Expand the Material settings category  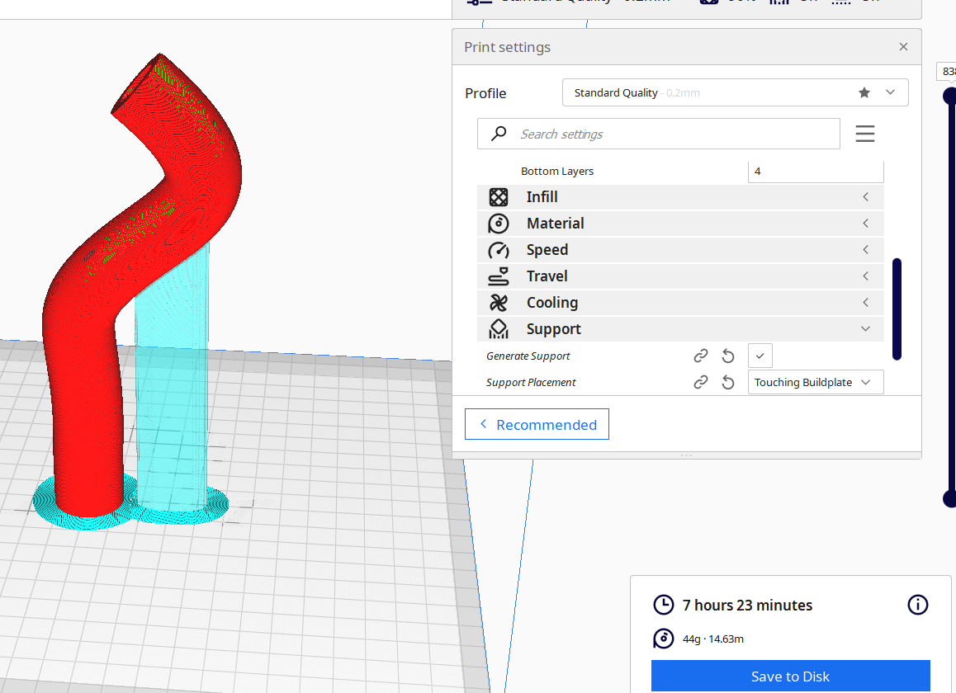click(679, 223)
